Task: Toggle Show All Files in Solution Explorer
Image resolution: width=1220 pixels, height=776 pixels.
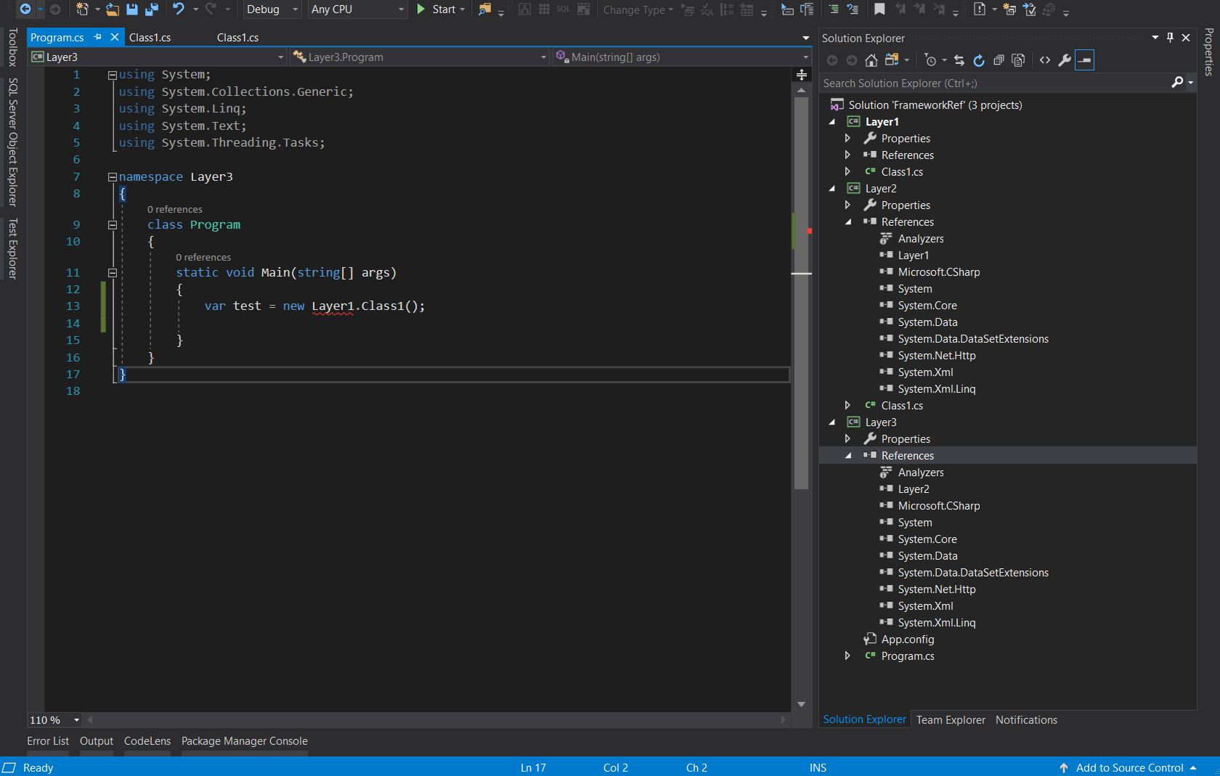Action: [1018, 60]
